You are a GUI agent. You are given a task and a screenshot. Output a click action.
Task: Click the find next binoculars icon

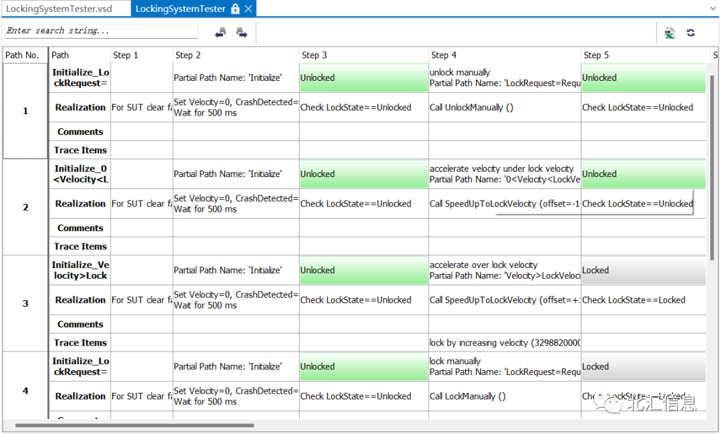click(242, 32)
